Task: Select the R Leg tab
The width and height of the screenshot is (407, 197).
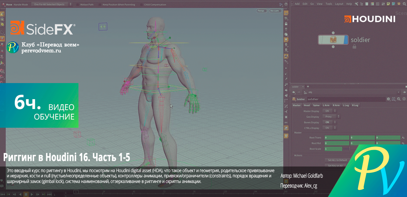Action: (x=355, y=105)
